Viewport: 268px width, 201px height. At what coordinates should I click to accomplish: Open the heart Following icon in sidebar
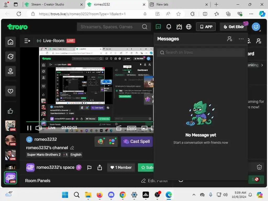click(x=10, y=91)
